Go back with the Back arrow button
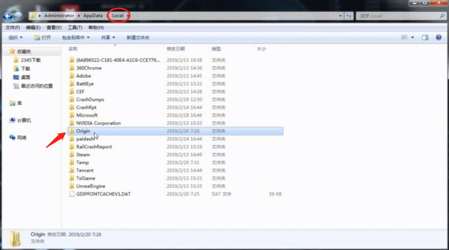This screenshot has width=449, height=250. point(8,16)
